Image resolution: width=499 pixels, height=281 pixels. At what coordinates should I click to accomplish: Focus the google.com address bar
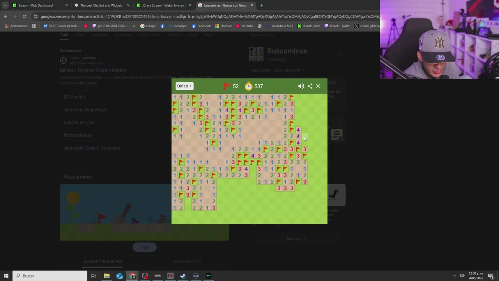tap(210, 16)
